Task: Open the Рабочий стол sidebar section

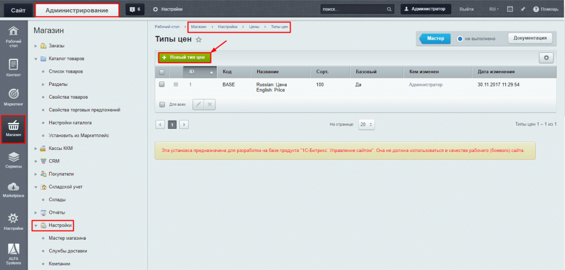Action: pos(13,37)
